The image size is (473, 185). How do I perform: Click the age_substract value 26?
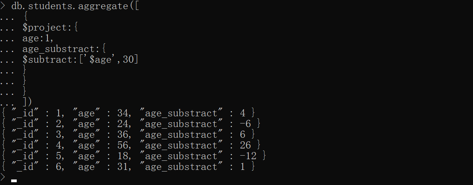245,145
